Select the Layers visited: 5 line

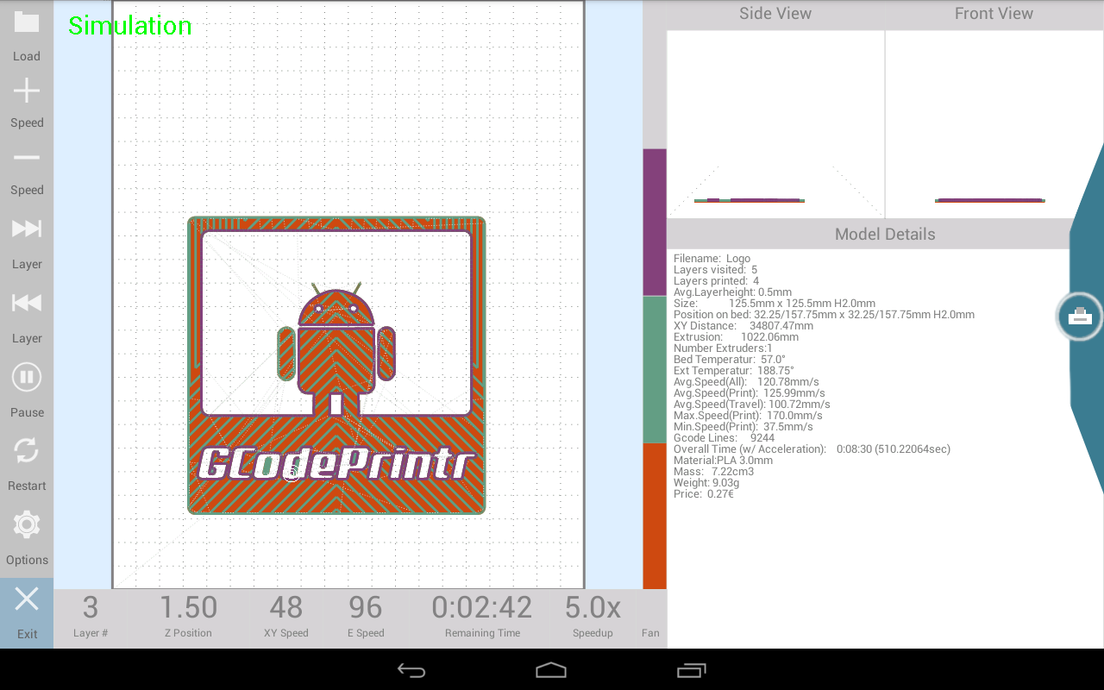pos(715,269)
